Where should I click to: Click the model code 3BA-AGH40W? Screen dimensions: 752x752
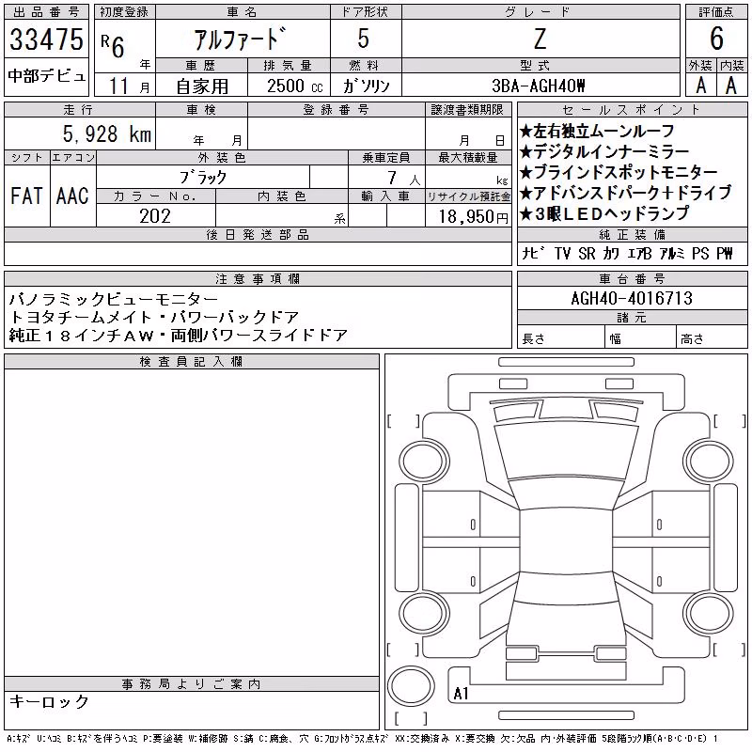pyautogui.click(x=539, y=86)
